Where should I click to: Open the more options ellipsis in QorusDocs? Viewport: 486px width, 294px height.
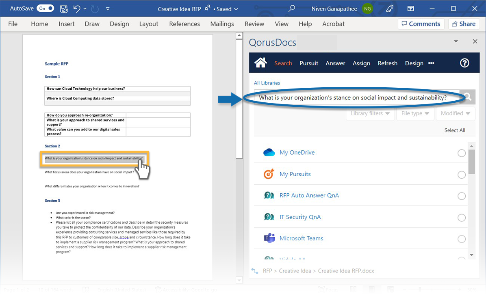tap(431, 63)
